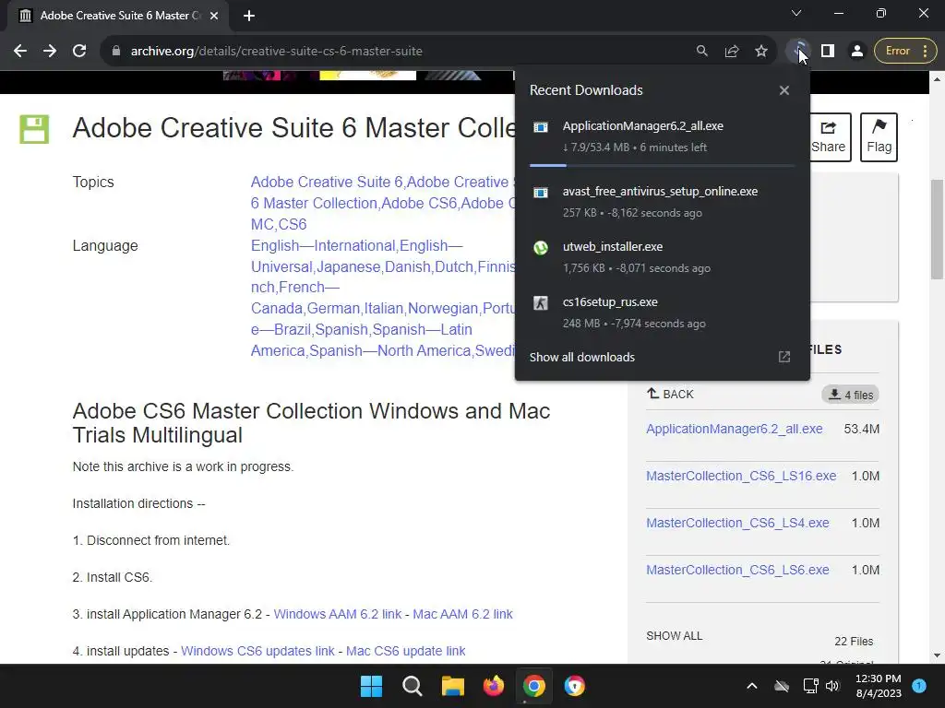Launch Firefox from the taskbar
The width and height of the screenshot is (945, 708).
[494, 686]
